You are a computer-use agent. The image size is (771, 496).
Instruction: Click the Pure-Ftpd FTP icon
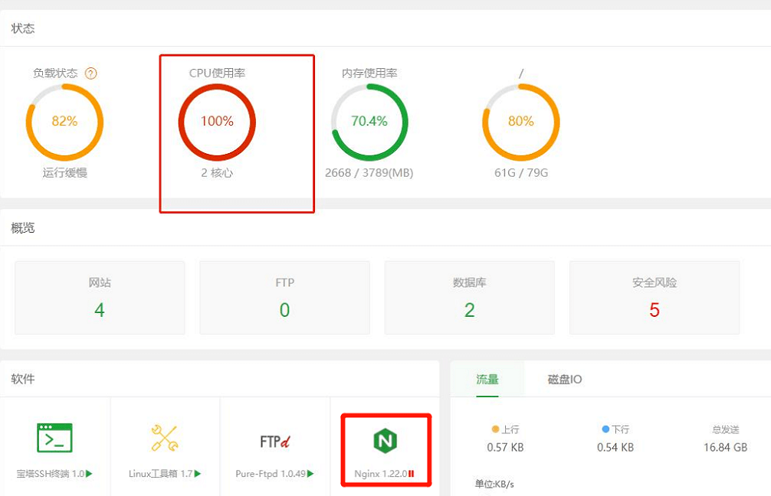274,441
